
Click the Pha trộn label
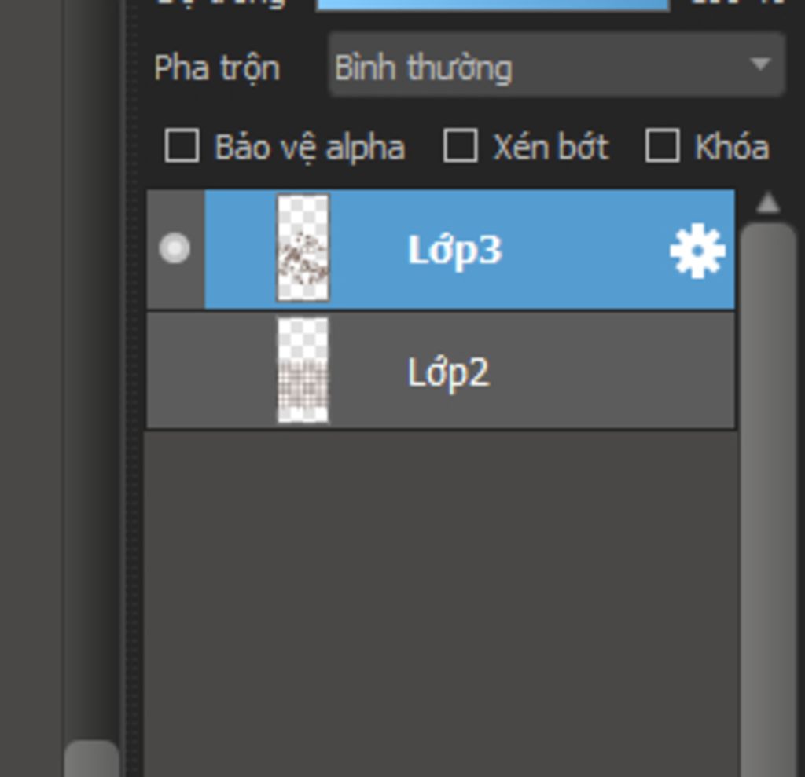217,68
